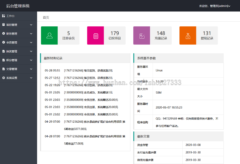Expand 系统设置 menu chevron
Viewport: 240px width, 164px height.
click(x=31, y=78)
